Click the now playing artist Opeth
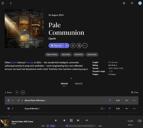Viewport: 143px width, 128px height. (x=14, y=124)
